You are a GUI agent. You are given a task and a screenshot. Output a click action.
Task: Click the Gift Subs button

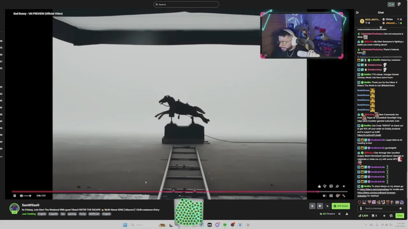341,206
